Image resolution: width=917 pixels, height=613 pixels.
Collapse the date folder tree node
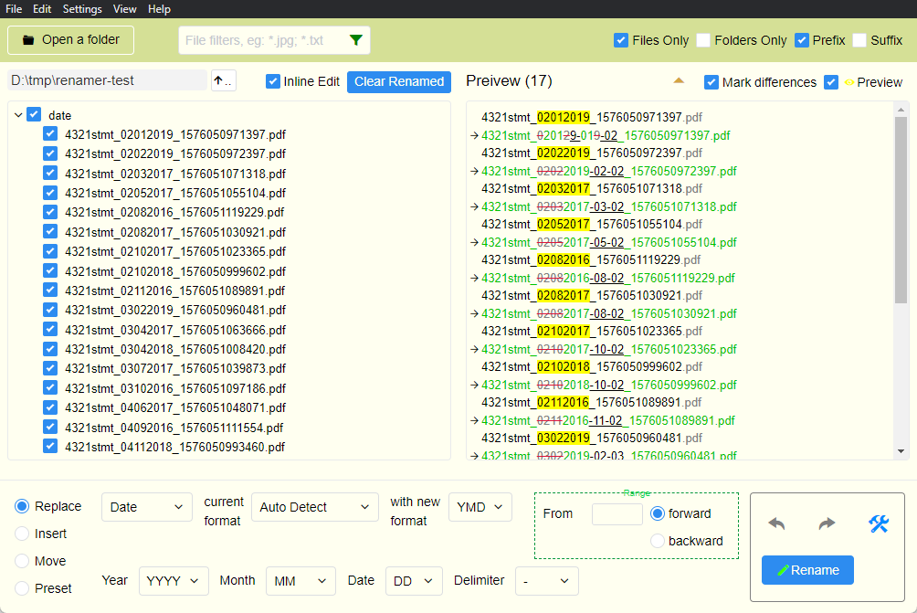[18, 115]
